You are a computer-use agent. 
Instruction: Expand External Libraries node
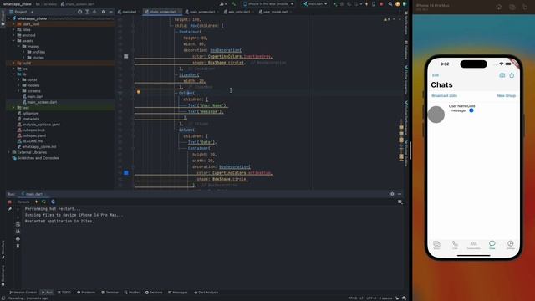pyautogui.click(x=9, y=152)
